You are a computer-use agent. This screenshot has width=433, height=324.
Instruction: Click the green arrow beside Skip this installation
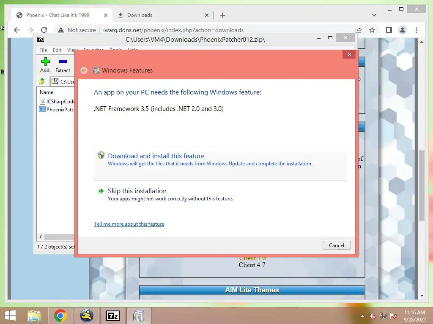click(x=101, y=191)
